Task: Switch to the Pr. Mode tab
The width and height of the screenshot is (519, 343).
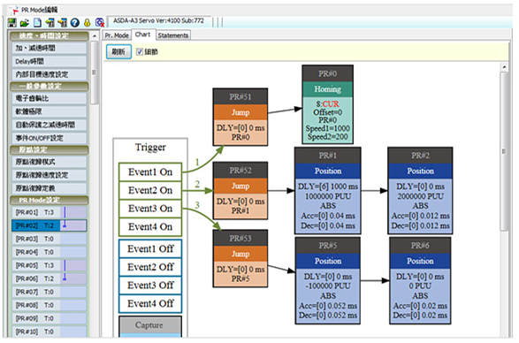Action: click(x=117, y=35)
